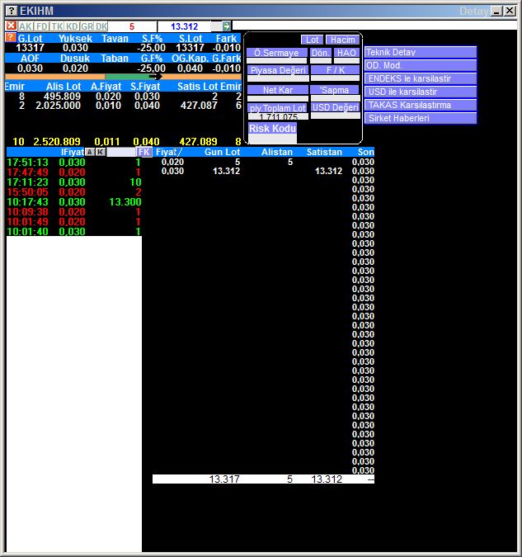Click the red 5 field in the top bar

click(x=132, y=26)
